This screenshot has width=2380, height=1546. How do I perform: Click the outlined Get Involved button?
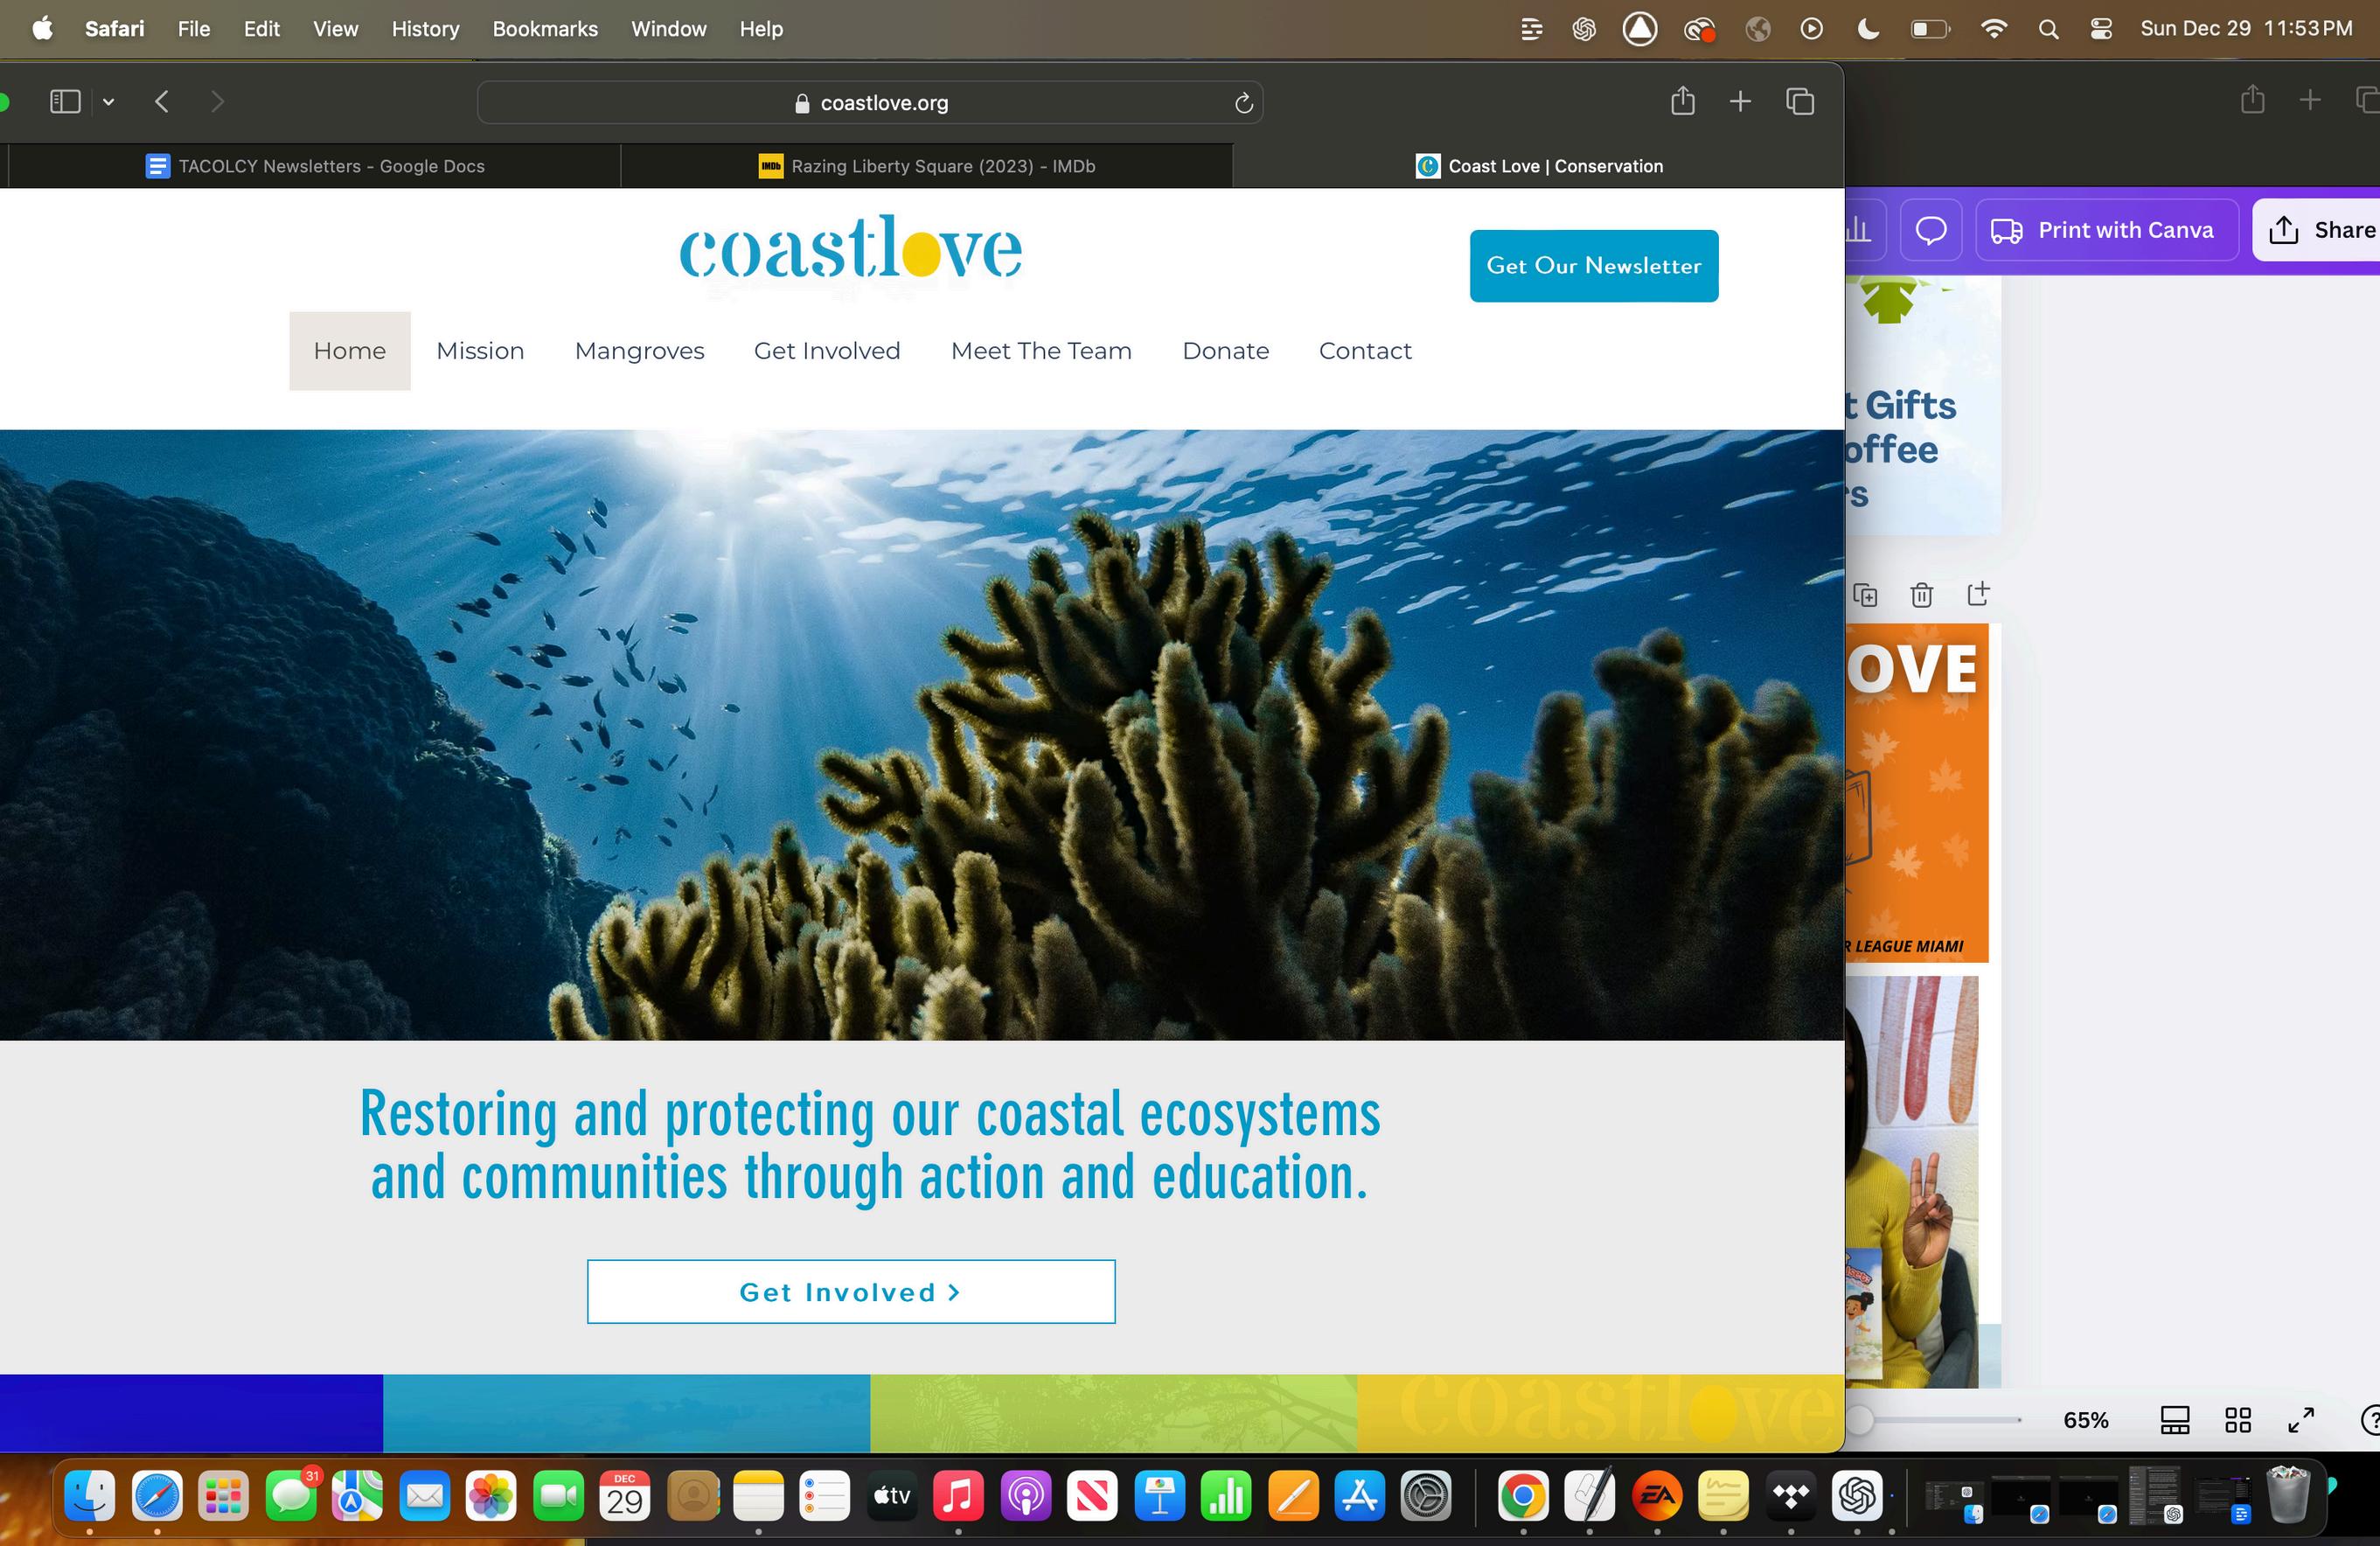coord(851,1292)
